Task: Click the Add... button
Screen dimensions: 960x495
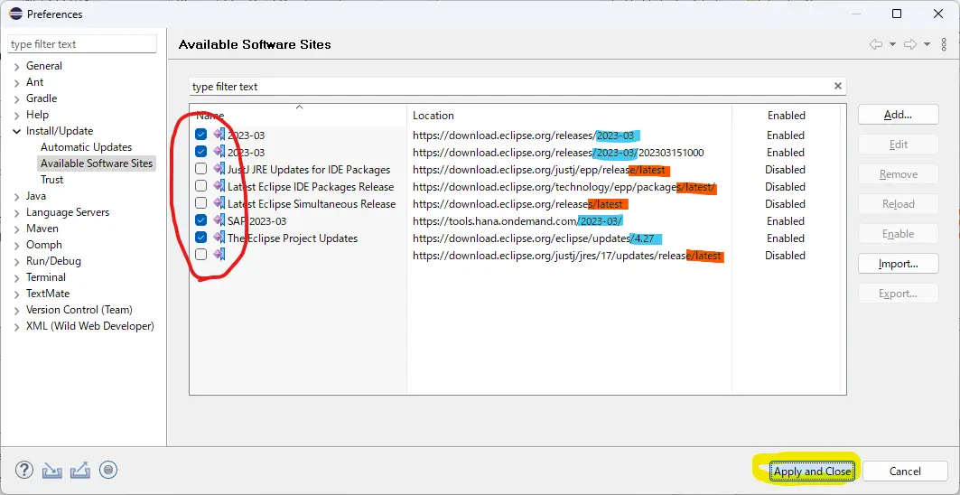Action: [899, 115]
